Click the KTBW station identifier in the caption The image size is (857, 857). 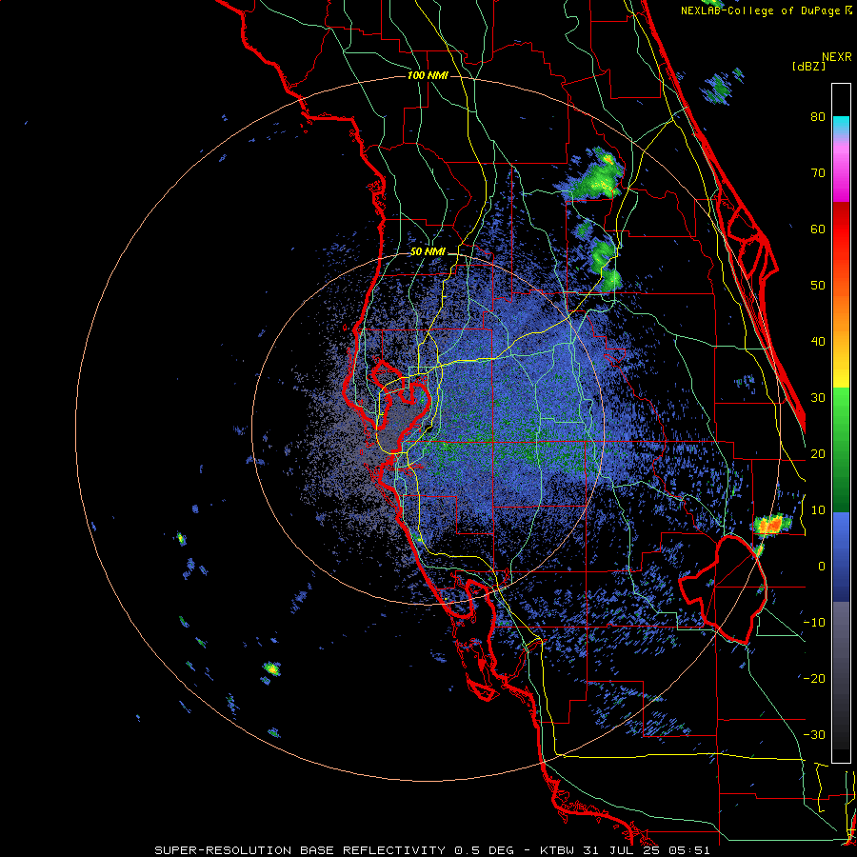556,850
